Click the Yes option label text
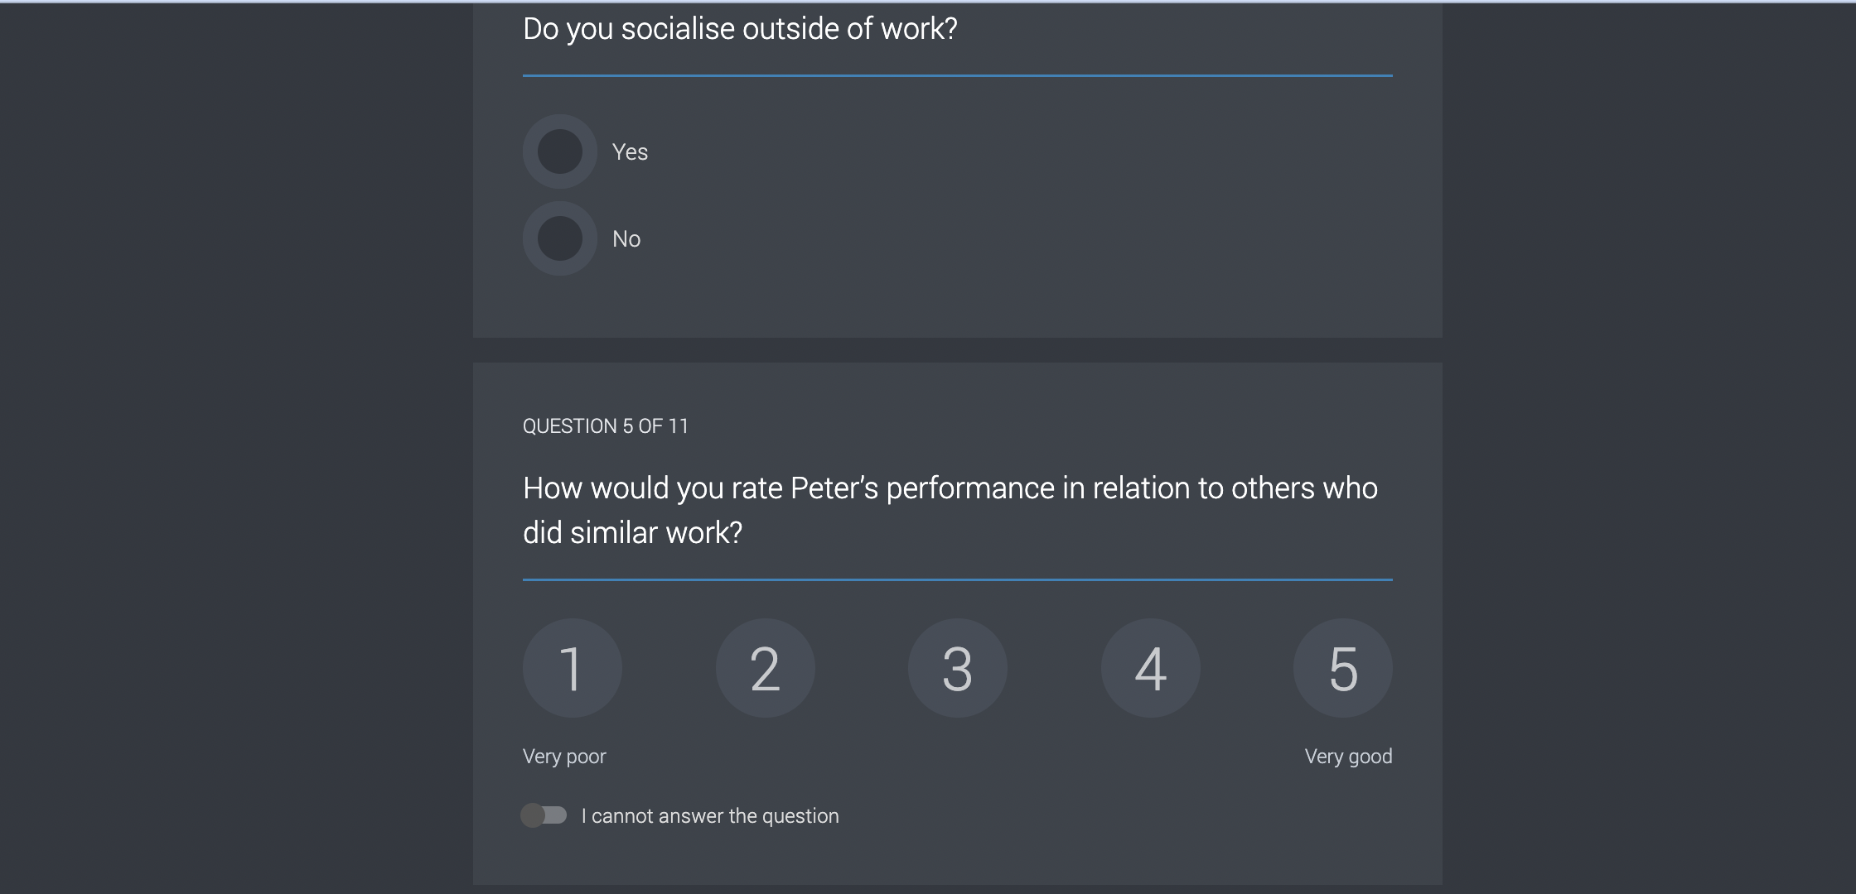 630,151
